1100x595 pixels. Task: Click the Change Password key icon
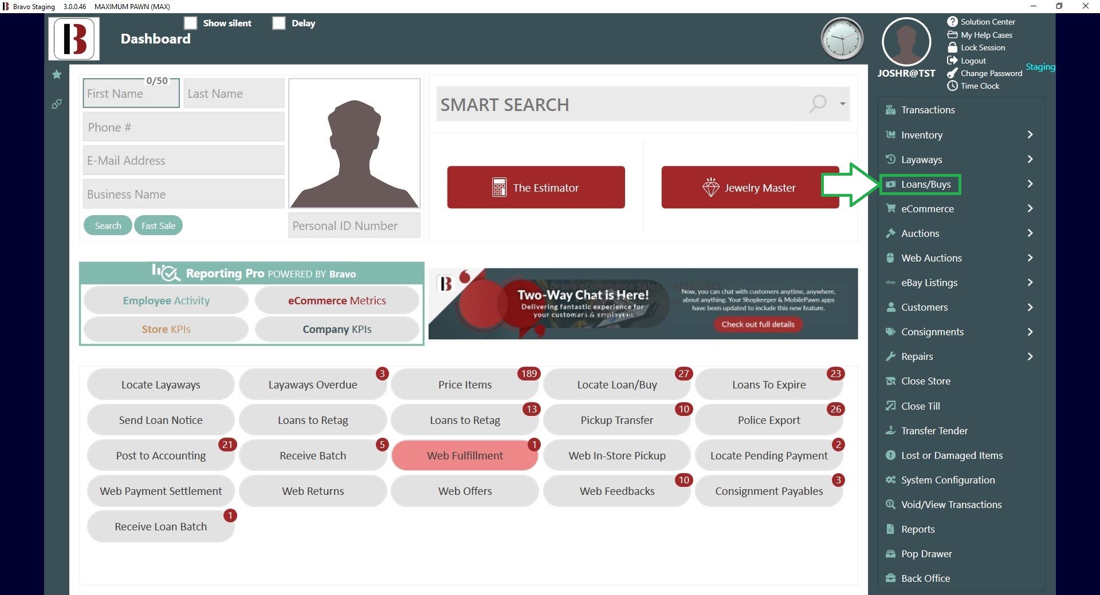952,73
